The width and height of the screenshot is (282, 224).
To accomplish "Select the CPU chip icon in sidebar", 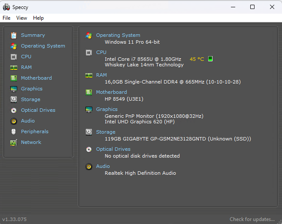I will tap(14, 57).
